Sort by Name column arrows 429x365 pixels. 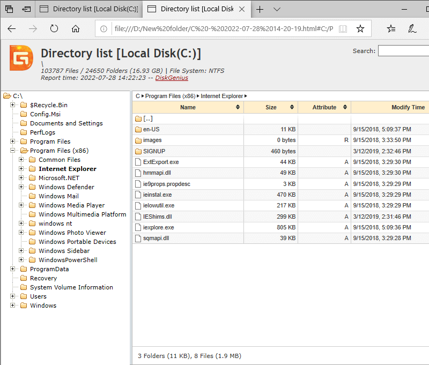(238, 107)
